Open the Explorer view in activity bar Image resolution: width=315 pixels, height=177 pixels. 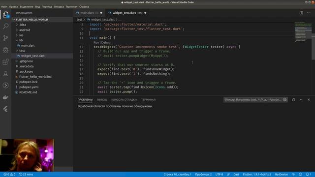tap(5, 14)
